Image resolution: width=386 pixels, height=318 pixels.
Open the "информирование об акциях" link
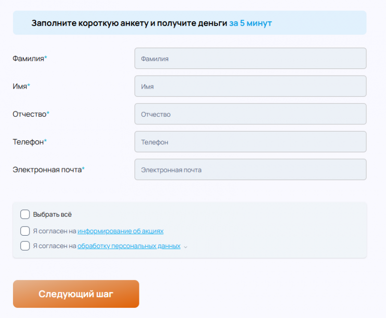[121, 231]
